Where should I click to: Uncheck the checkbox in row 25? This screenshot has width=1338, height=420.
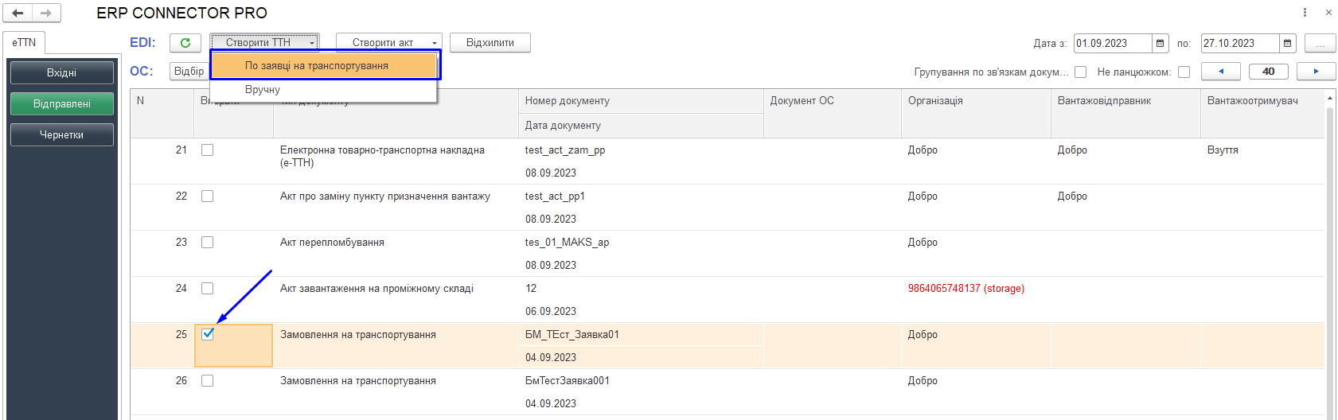tap(208, 334)
